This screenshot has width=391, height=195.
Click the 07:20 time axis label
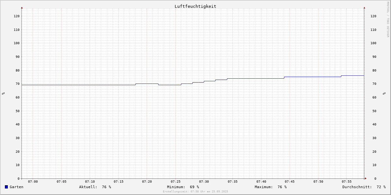tap(147, 182)
